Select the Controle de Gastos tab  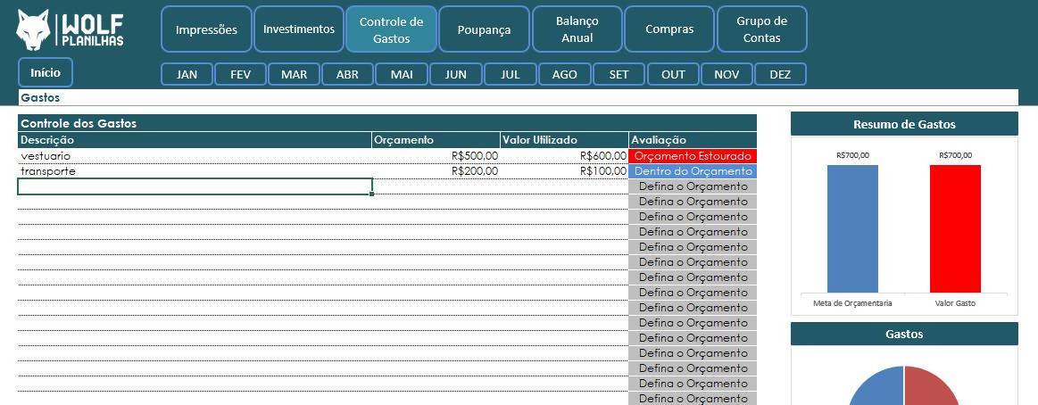coord(391,29)
